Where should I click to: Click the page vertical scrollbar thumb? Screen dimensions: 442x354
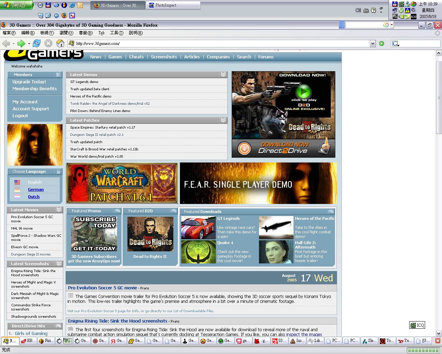[x=439, y=97]
